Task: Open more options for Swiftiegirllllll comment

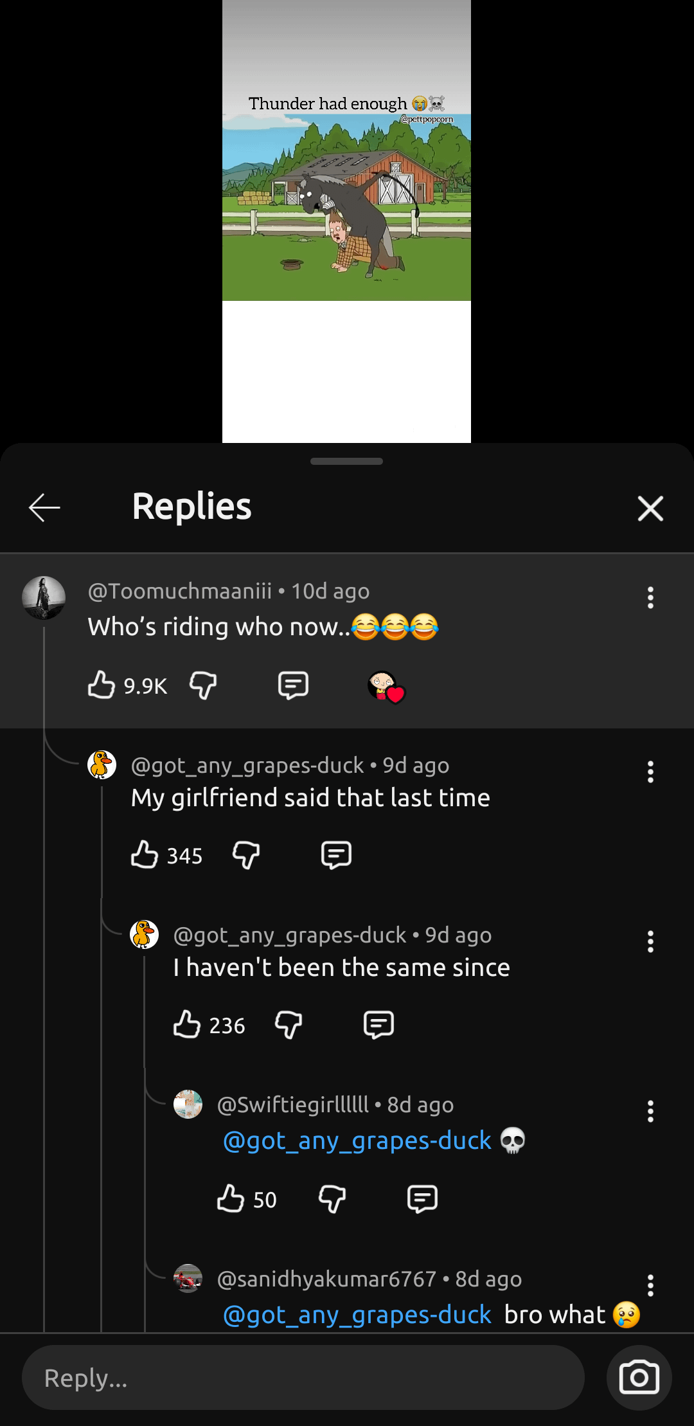Action: tap(650, 1112)
